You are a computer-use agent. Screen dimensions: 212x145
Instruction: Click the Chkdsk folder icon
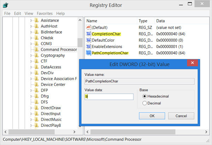[36, 38]
